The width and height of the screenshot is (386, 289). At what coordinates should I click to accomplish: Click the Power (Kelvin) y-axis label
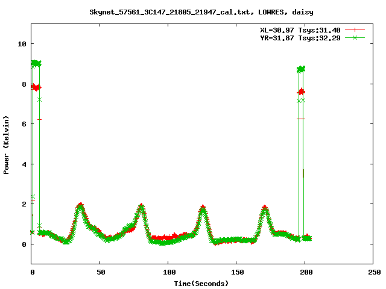coord(7,144)
